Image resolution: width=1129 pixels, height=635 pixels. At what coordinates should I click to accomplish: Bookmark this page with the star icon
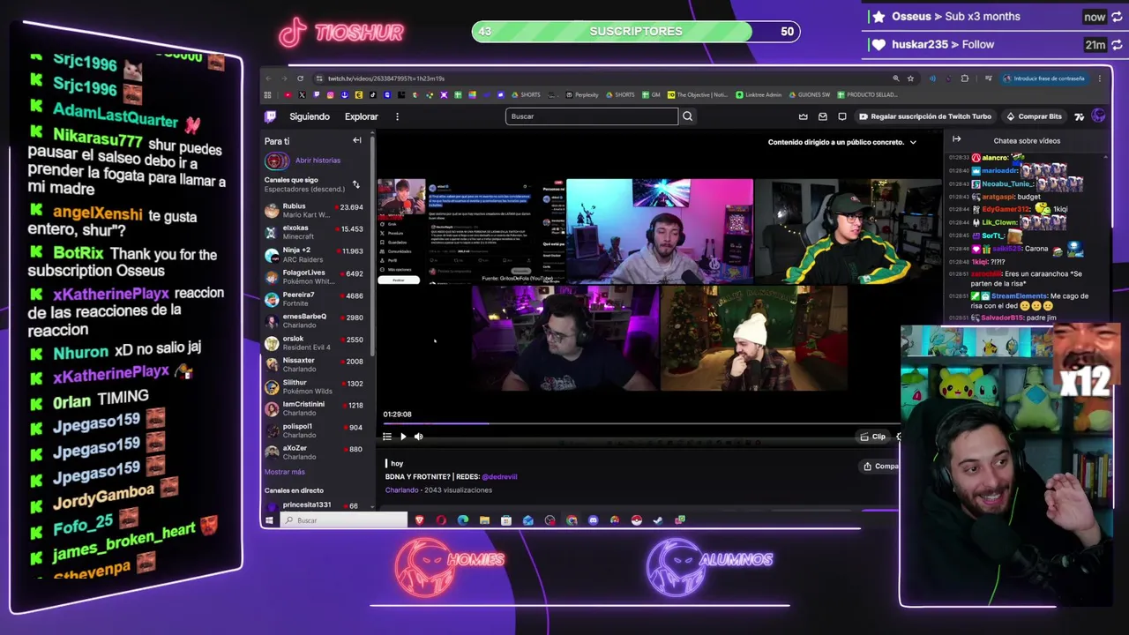coord(911,78)
